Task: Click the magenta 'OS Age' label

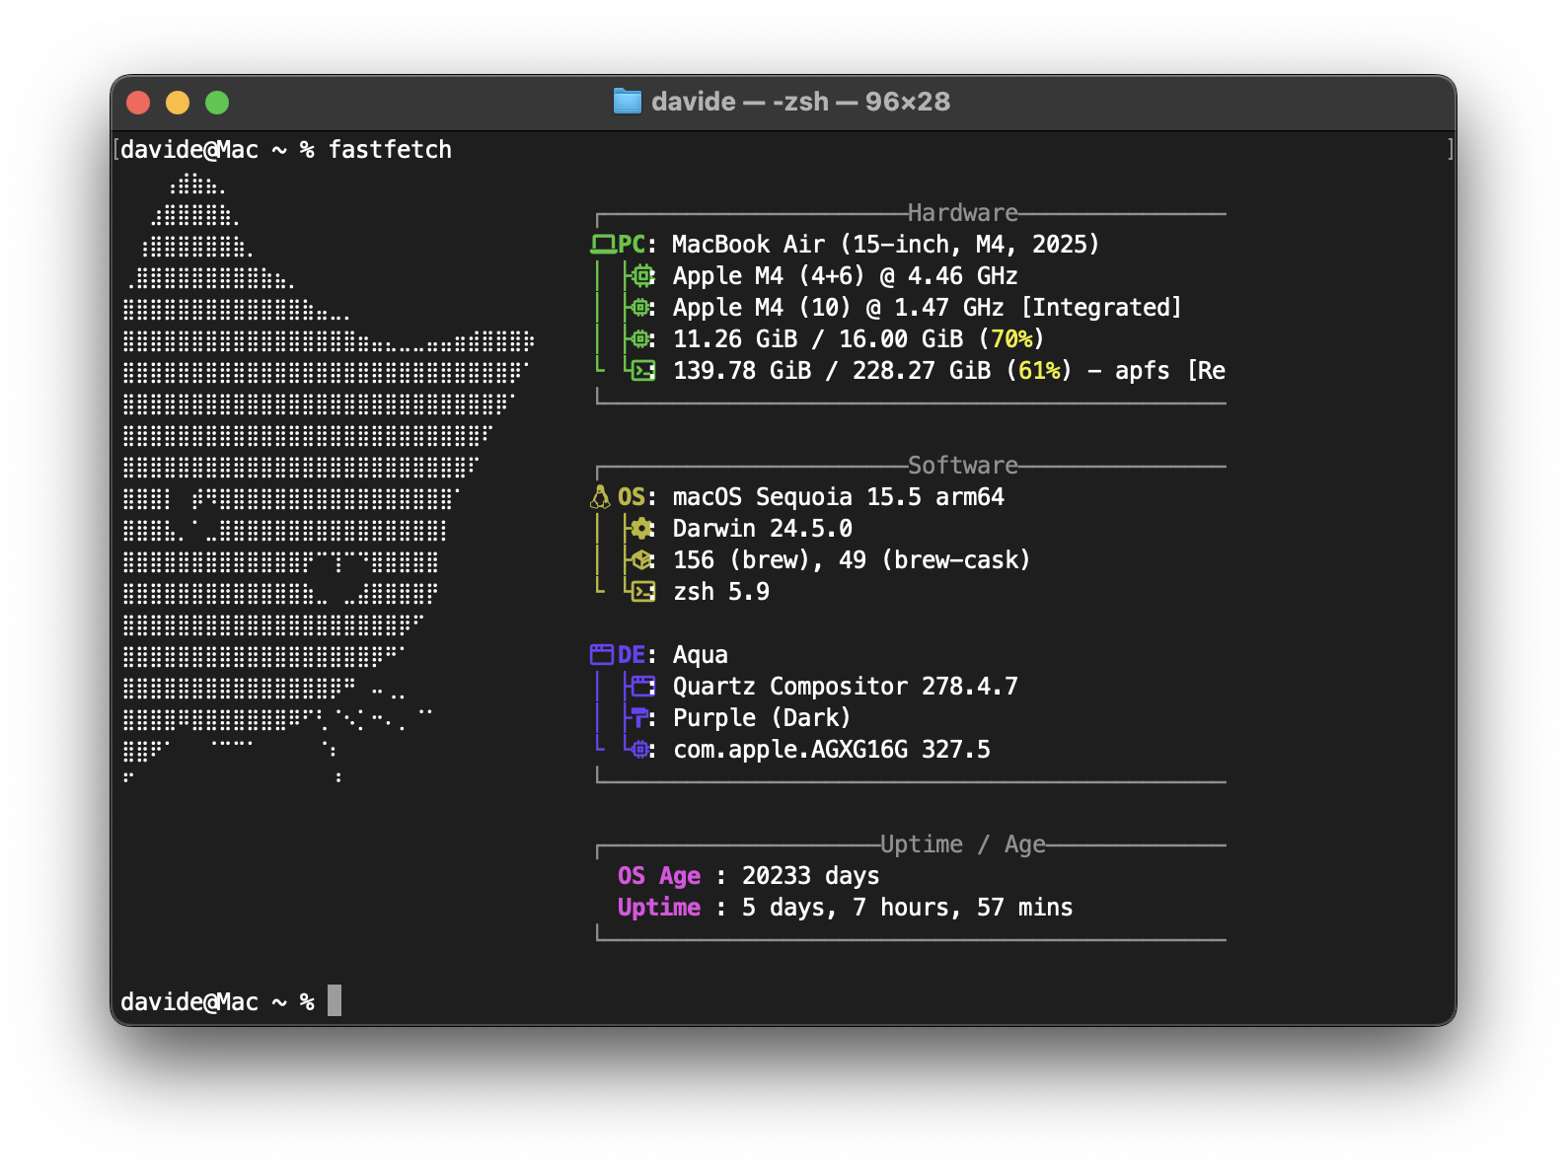Action: pyautogui.click(x=659, y=876)
